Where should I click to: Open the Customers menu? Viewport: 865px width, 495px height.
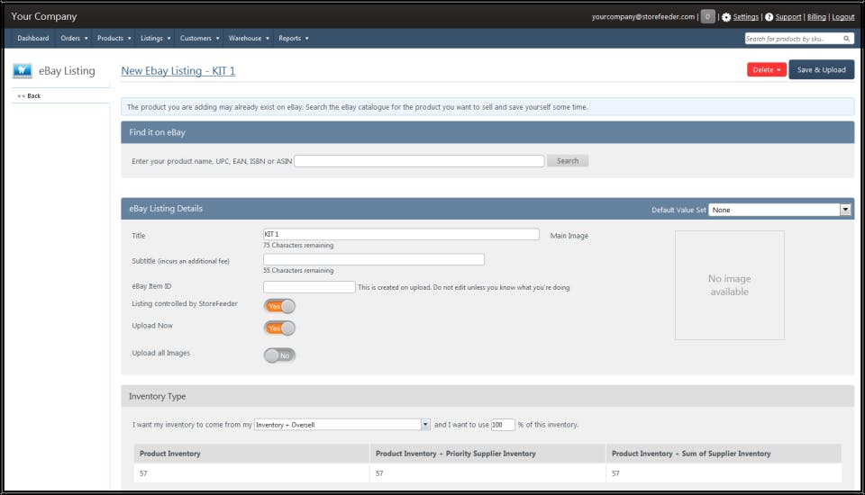coord(199,38)
